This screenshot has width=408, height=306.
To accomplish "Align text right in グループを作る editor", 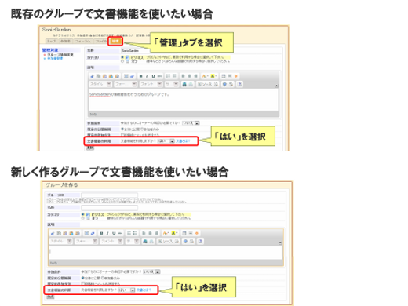I will pyautogui.click(x=156, y=233).
